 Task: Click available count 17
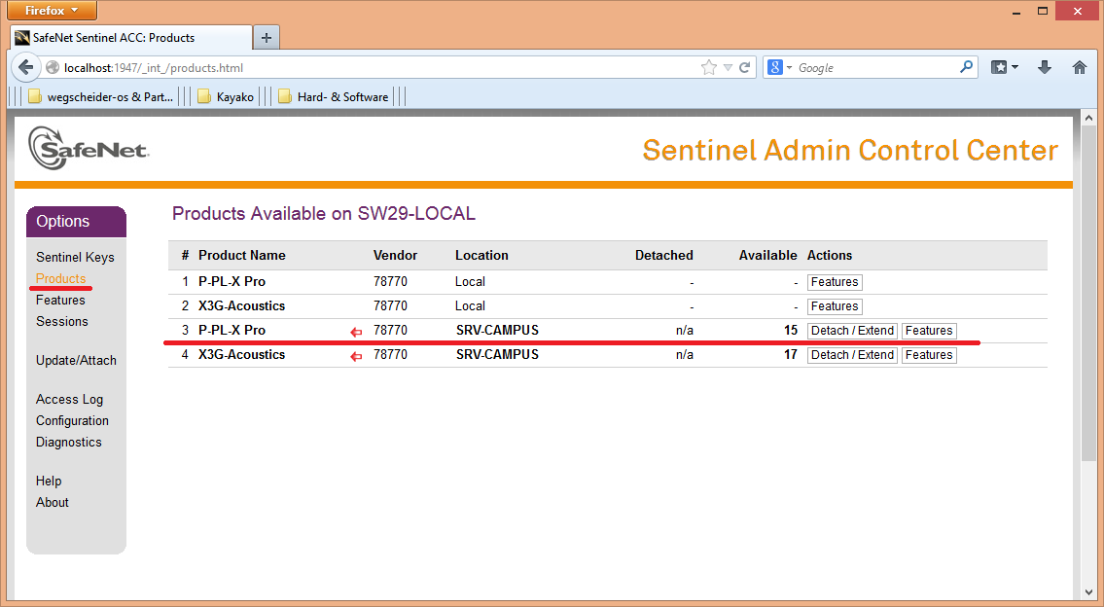pyautogui.click(x=791, y=354)
